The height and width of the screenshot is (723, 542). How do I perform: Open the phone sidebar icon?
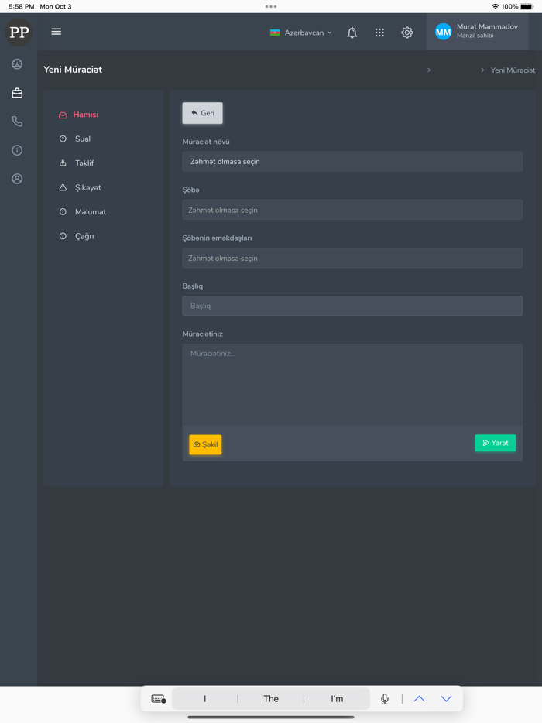point(17,122)
